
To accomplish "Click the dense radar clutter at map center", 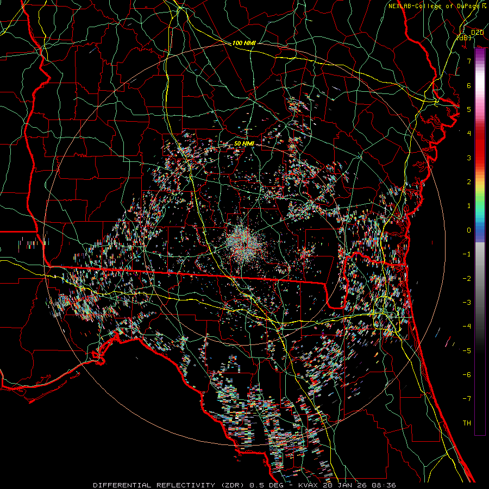I will 242,243.
